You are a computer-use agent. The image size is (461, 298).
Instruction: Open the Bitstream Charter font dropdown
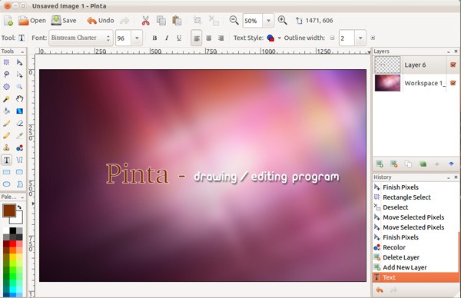(81, 38)
